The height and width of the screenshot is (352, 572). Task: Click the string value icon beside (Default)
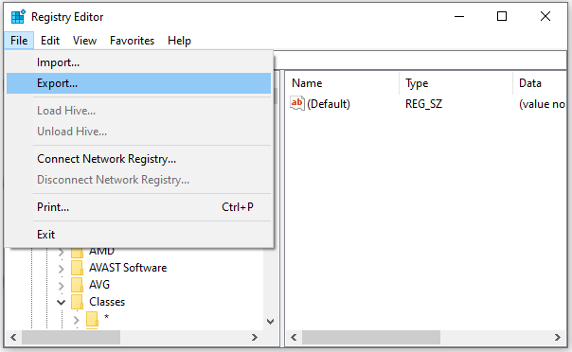point(297,103)
